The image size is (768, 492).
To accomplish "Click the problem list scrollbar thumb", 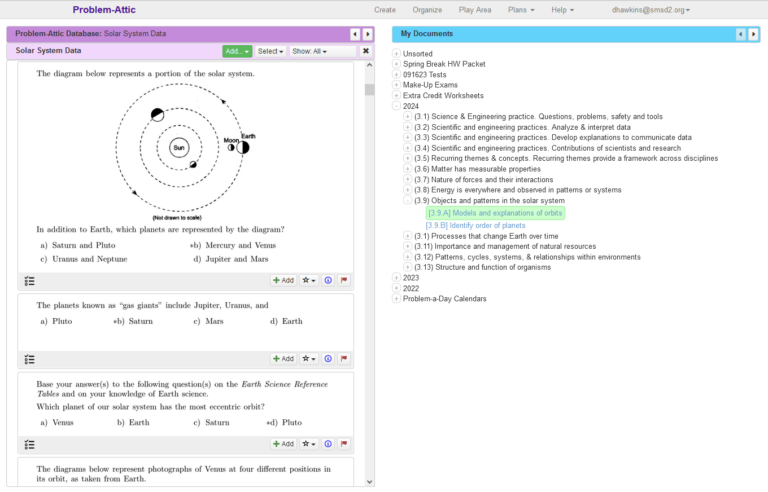I will (x=369, y=90).
